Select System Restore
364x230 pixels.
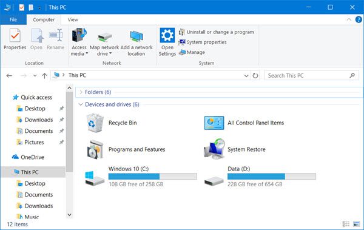click(x=235, y=149)
